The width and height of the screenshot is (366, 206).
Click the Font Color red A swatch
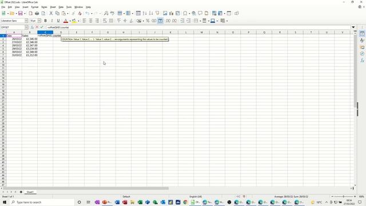66,21
